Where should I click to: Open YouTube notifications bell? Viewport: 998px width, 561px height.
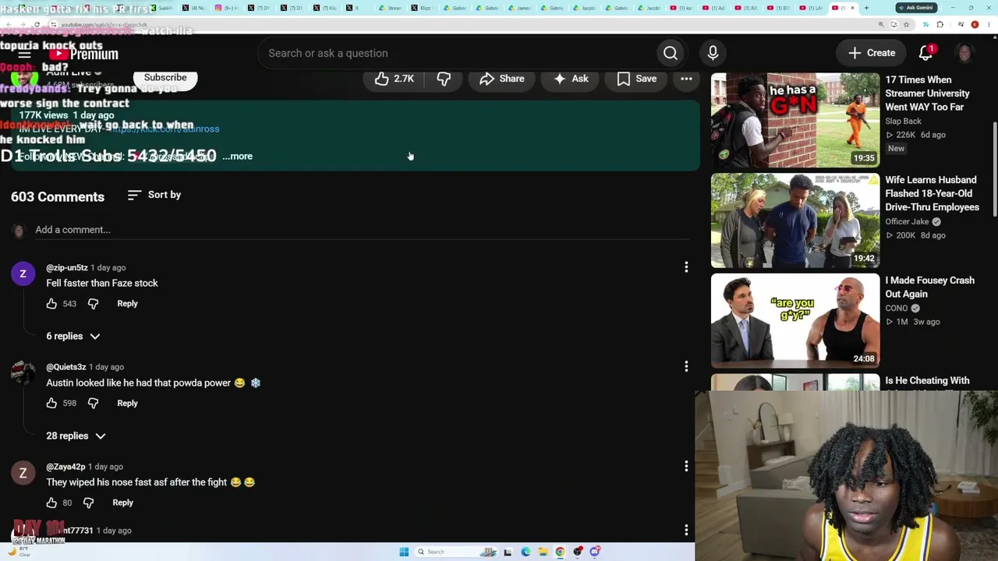(x=925, y=53)
